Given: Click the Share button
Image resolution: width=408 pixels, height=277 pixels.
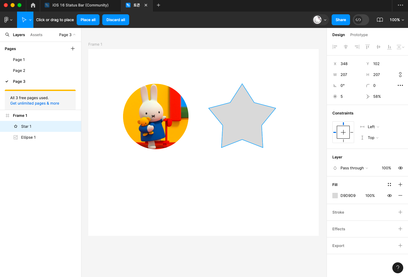Looking at the screenshot, I should pos(341,20).
